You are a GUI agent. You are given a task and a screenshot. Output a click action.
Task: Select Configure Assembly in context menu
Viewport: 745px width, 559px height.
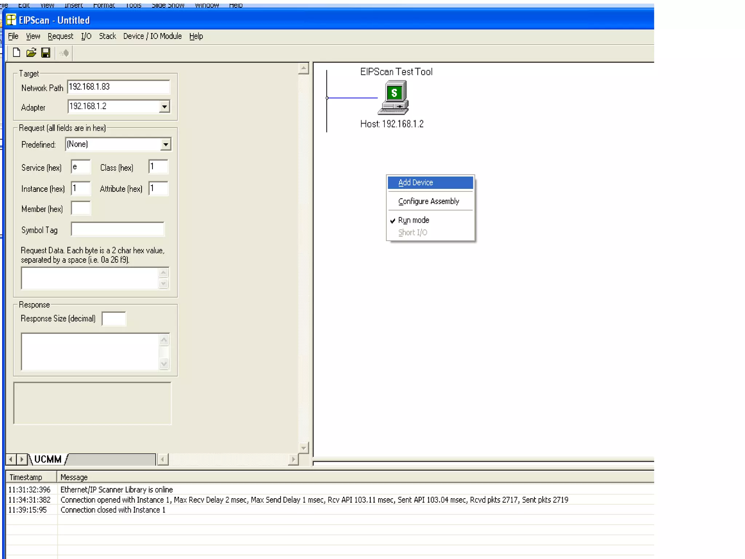coord(428,201)
